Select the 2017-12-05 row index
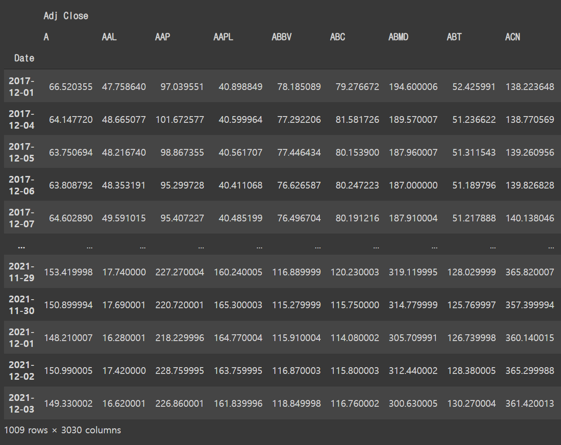The width and height of the screenshot is (561, 445). point(22,153)
